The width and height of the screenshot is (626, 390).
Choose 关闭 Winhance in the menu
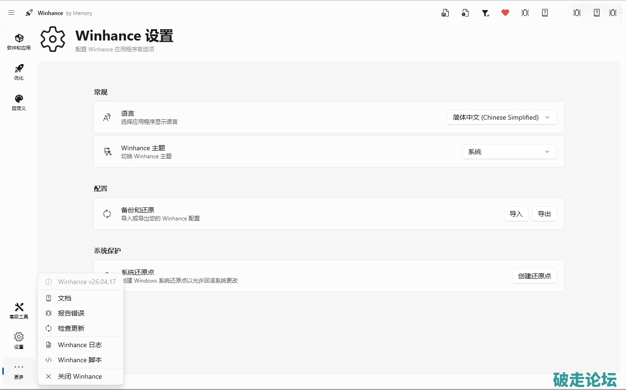(80, 376)
